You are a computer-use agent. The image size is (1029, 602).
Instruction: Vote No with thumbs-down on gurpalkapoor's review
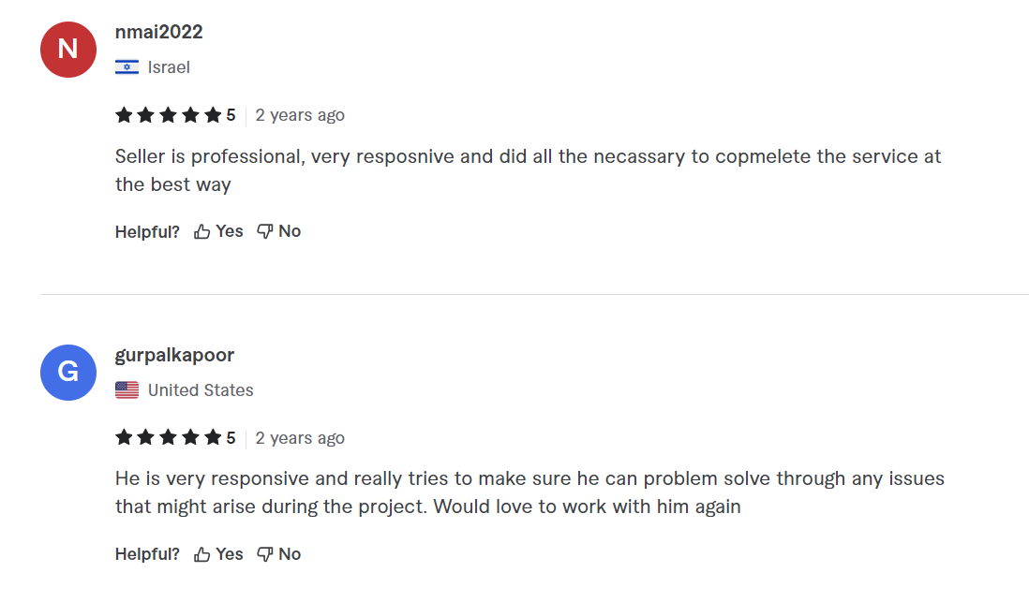279,554
